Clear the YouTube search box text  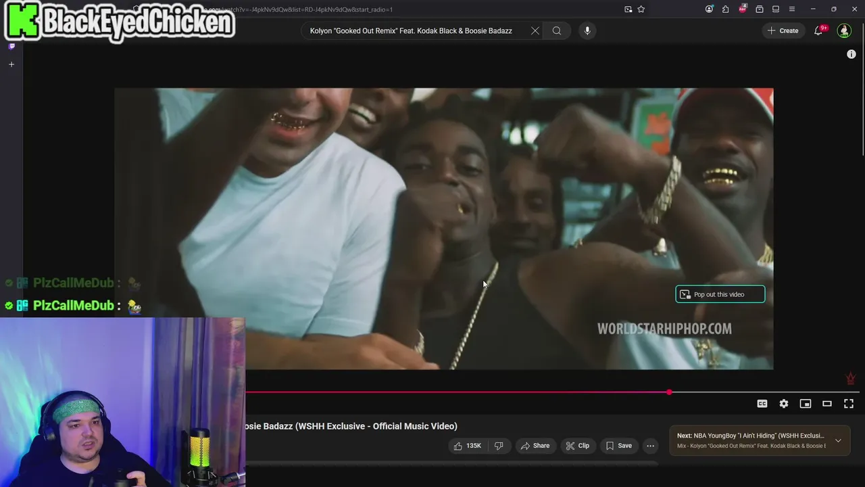tap(535, 30)
